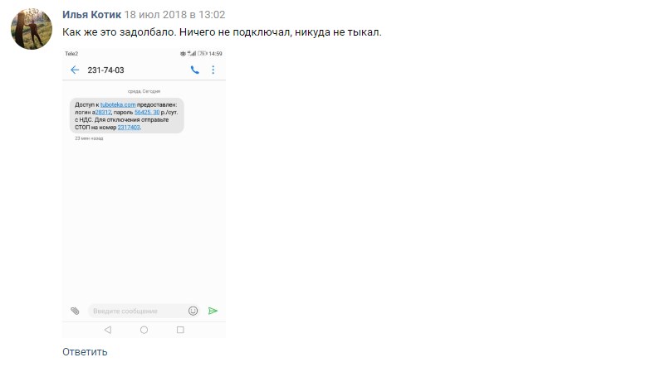Click the 231-74-03 conversation title
Viewport: 651px width, 367px height.
click(106, 70)
